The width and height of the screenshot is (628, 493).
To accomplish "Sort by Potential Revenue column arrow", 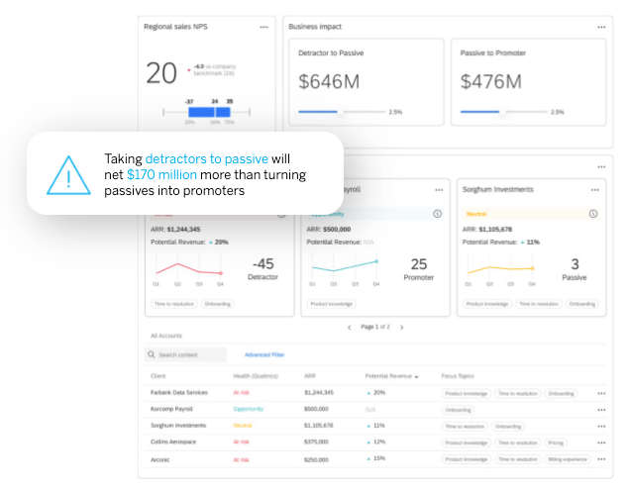I will point(417,377).
